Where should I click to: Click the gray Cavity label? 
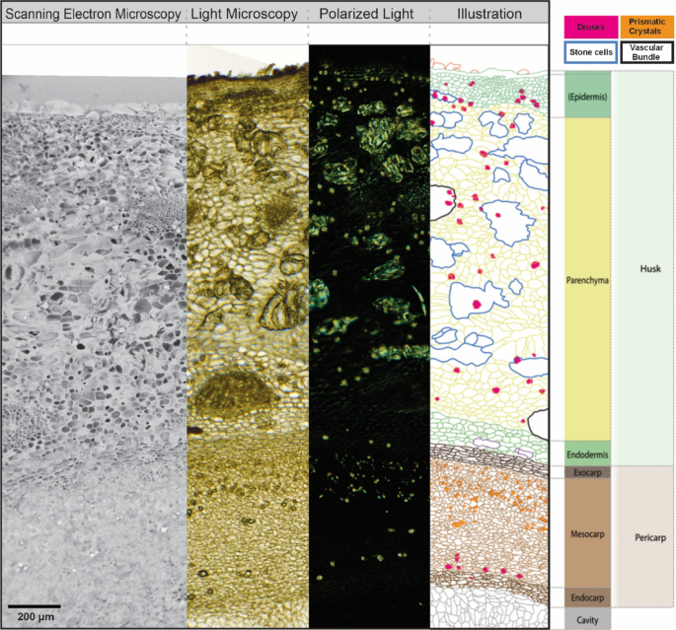pos(587,618)
